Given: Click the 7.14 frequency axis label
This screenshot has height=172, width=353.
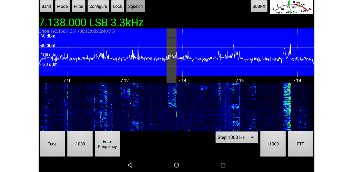Looking at the screenshot, I should click(x=182, y=80).
